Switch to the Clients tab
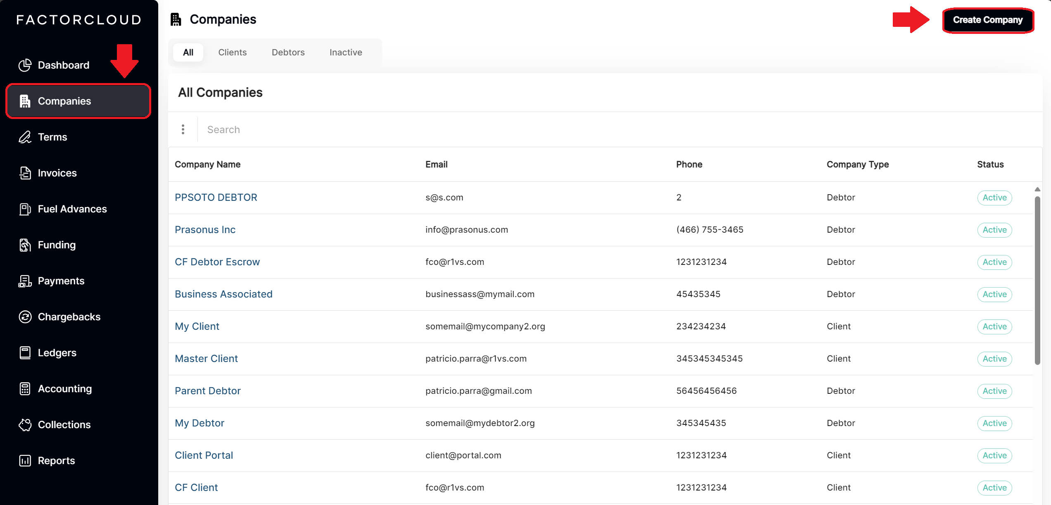This screenshot has height=505, width=1051. pos(232,52)
